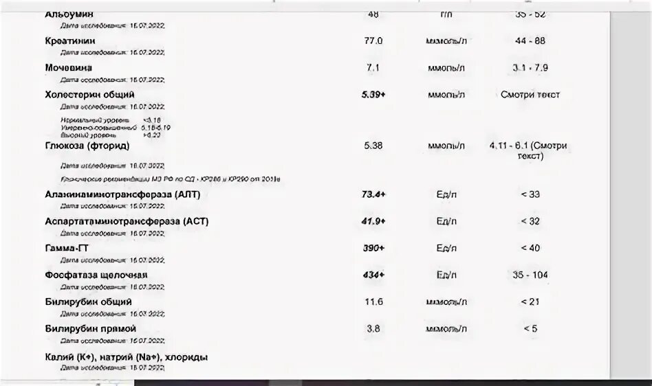The height and width of the screenshot is (386, 652).
Task: Select 'Калий (К+), натрий (Na+), хлориды' heading
Action: pyautogui.click(x=127, y=357)
